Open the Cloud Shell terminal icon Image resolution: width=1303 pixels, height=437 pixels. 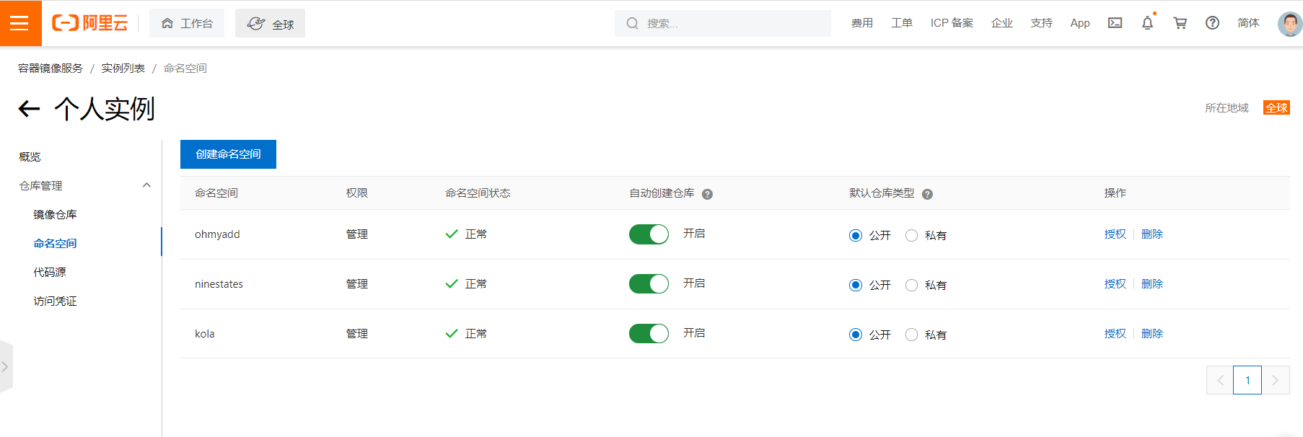pyautogui.click(x=1115, y=23)
